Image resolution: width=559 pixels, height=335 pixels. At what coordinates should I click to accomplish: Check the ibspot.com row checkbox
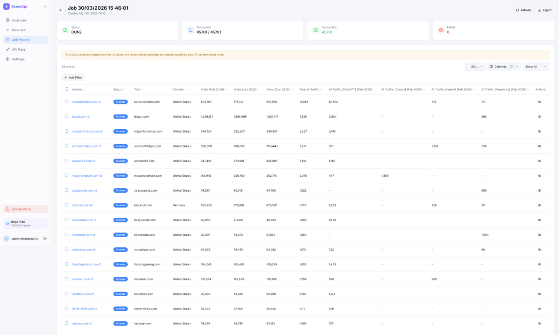[x=67, y=116]
